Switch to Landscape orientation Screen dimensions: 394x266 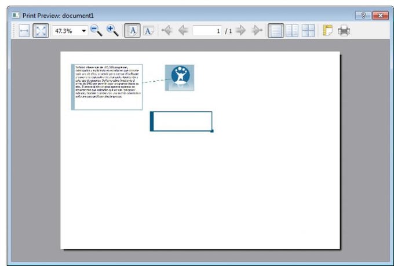148,31
